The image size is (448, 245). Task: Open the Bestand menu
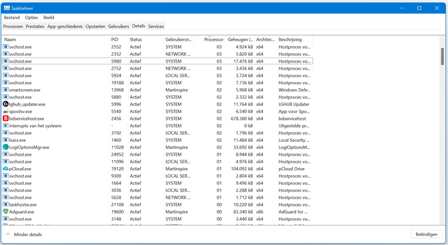tap(11, 17)
